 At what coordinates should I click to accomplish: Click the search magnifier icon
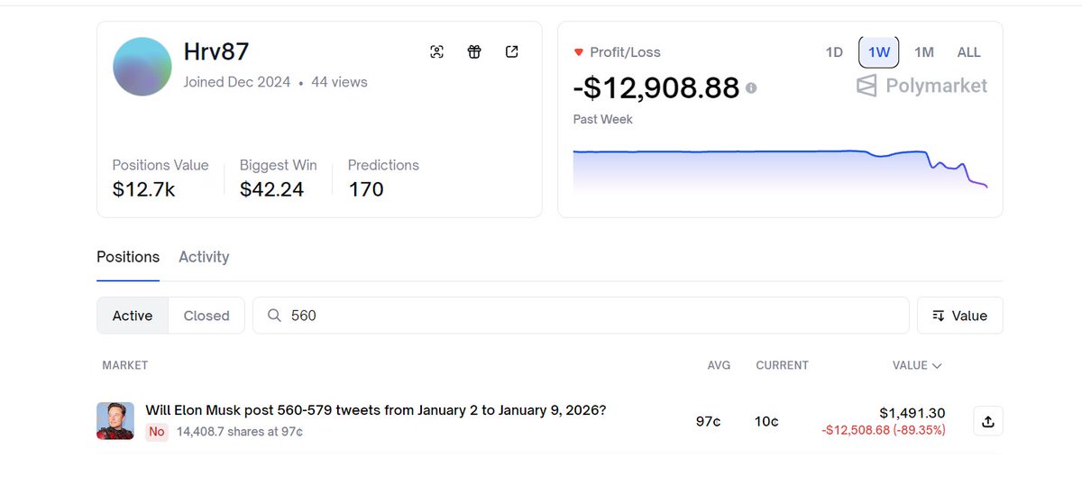pos(274,316)
